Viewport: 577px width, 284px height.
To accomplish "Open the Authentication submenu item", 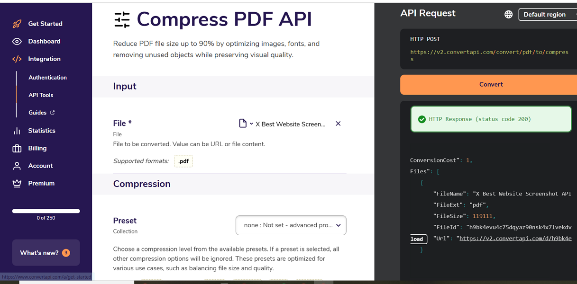I will coord(47,78).
